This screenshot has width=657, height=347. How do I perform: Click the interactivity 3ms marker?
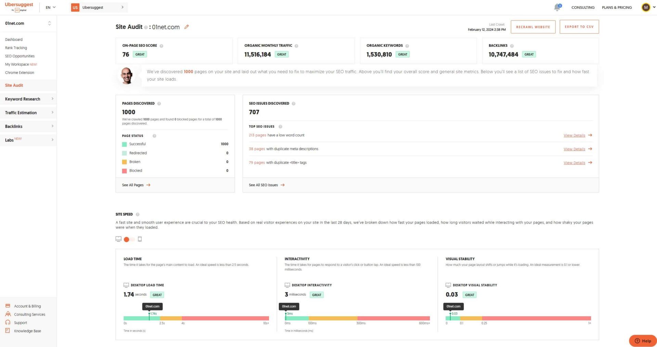(x=286, y=316)
